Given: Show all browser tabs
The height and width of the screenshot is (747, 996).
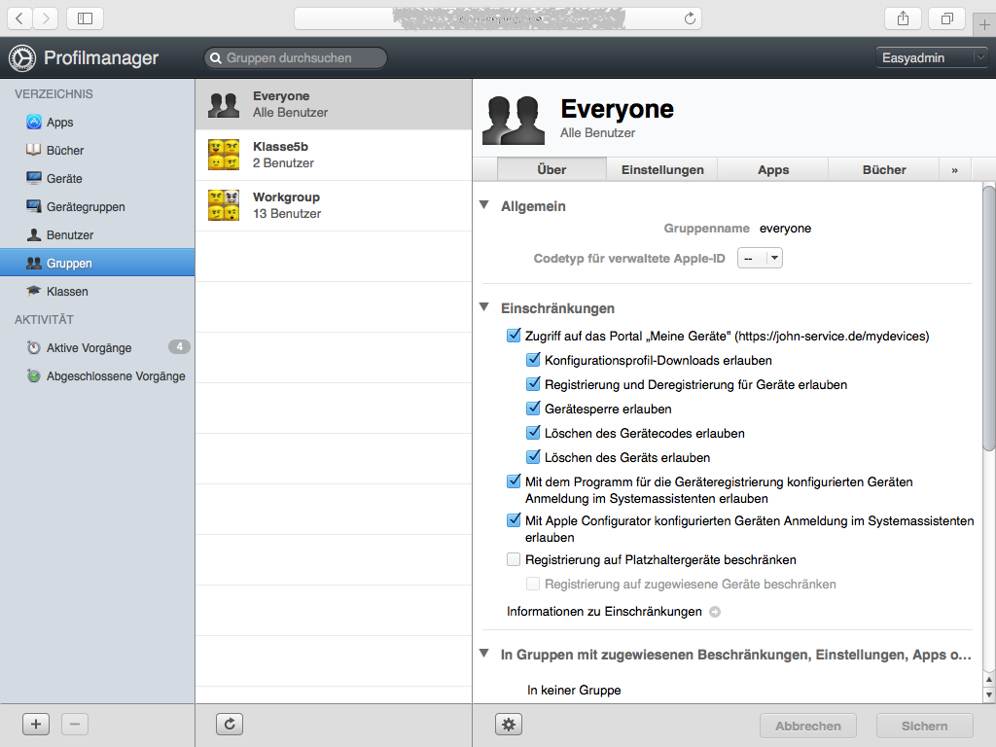Looking at the screenshot, I should click(947, 18).
